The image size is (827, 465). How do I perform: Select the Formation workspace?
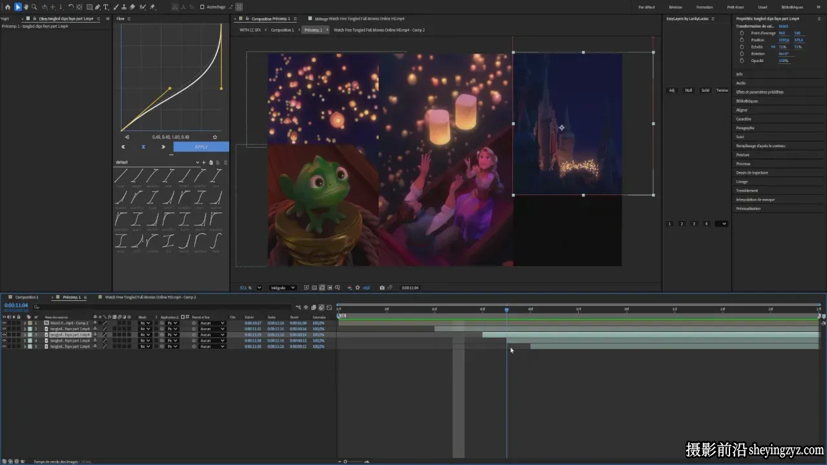click(x=704, y=7)
